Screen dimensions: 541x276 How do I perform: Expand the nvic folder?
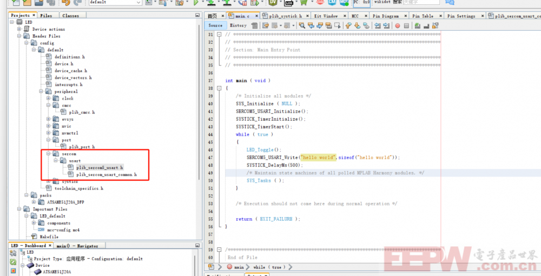[48, 126]
